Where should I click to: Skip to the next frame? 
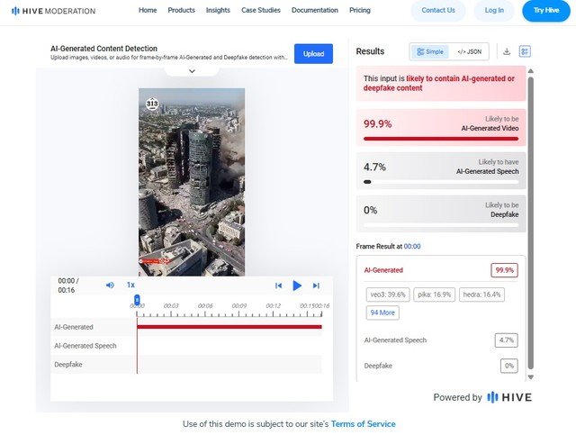pos(316,285)
